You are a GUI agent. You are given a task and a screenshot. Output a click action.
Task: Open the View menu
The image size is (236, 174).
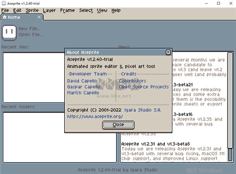[x=102, y=10]
